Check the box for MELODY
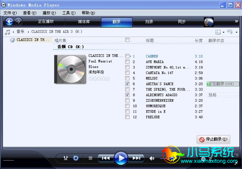 127,78
